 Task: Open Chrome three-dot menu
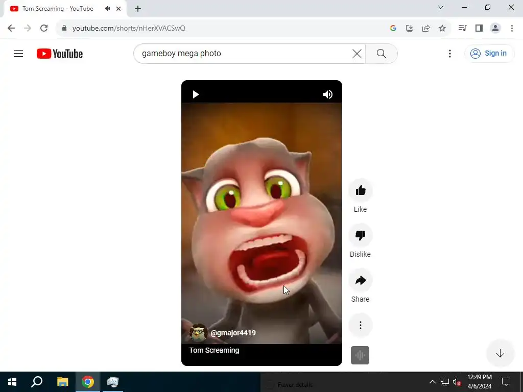(x=512, y=29)
